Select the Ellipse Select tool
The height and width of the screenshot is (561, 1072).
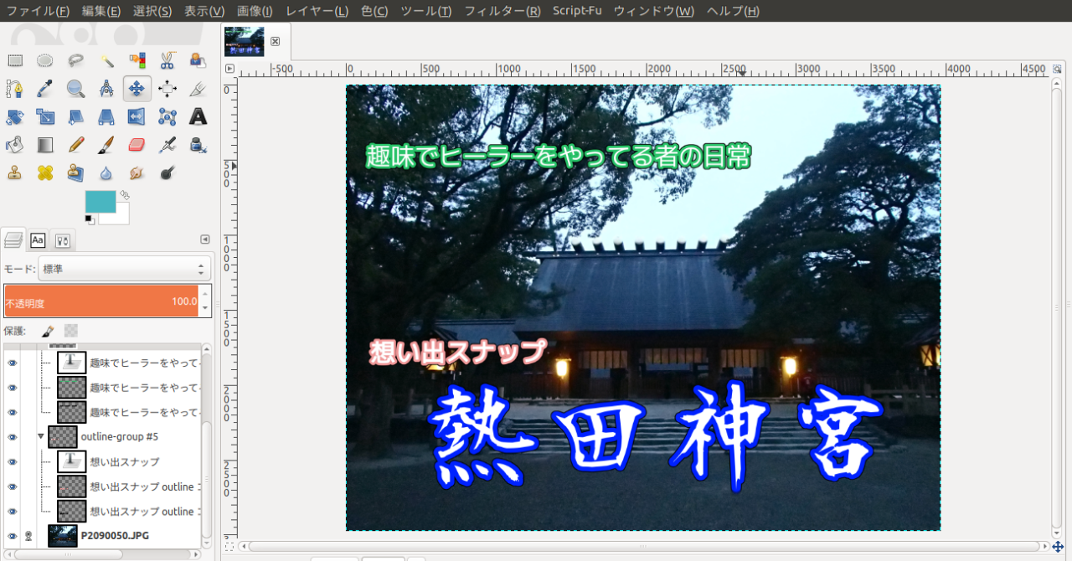(x=45, y=60)
